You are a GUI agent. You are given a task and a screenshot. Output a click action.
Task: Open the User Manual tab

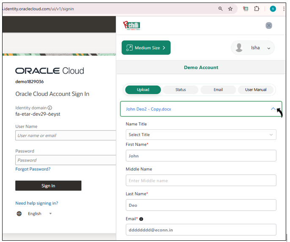(256, 90)
